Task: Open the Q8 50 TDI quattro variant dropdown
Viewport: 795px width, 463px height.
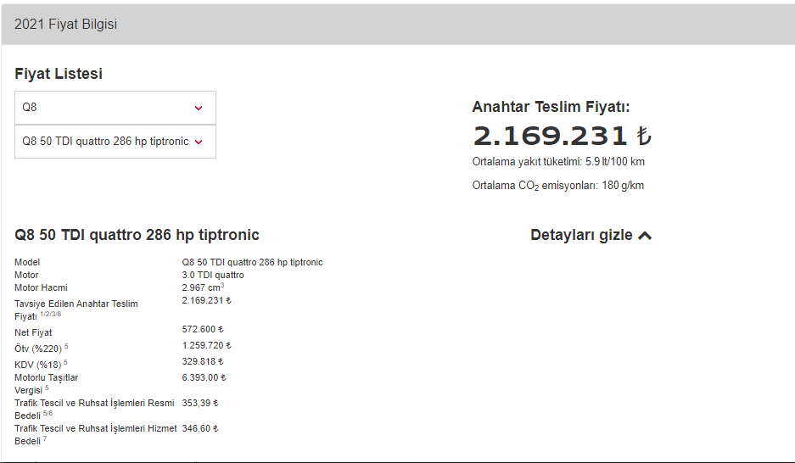Action: pos(115,142)
